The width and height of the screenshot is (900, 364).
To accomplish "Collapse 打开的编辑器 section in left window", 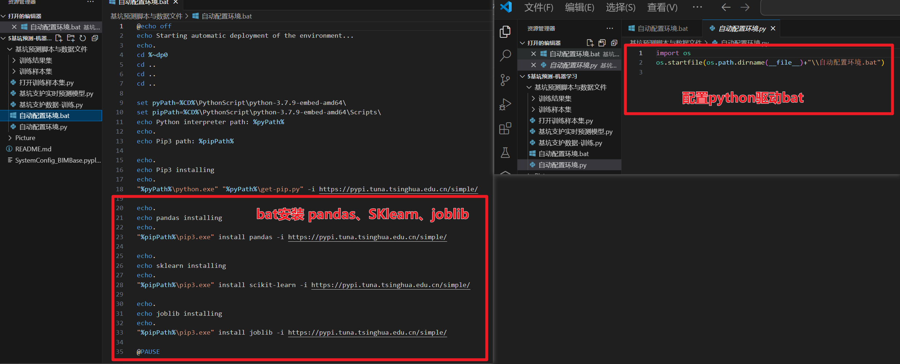I will [x=3, y=16].
